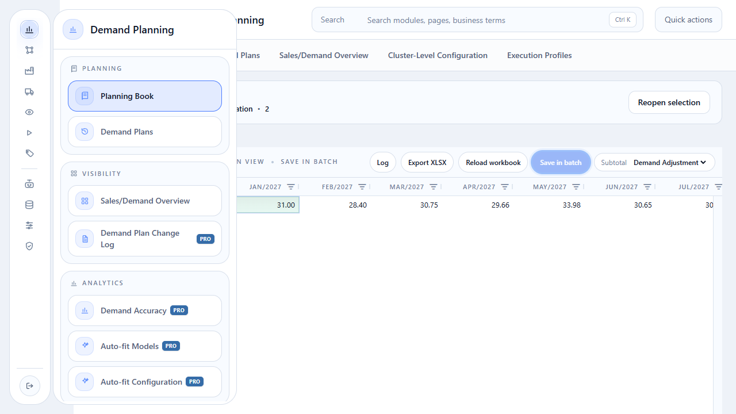Click the JUL/2027 column filter icon
Image resolution: width=736 pixels, height=414 pixels.
tap(718, 187)
